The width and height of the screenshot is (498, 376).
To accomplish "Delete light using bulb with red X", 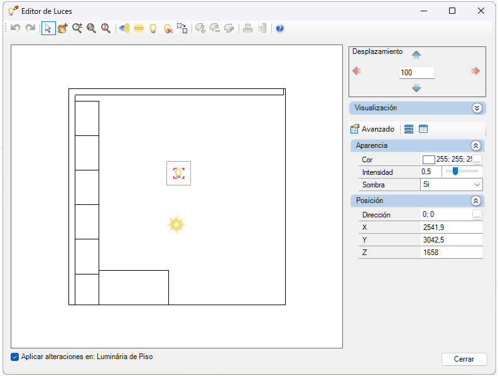I will [x=168, y=29].
